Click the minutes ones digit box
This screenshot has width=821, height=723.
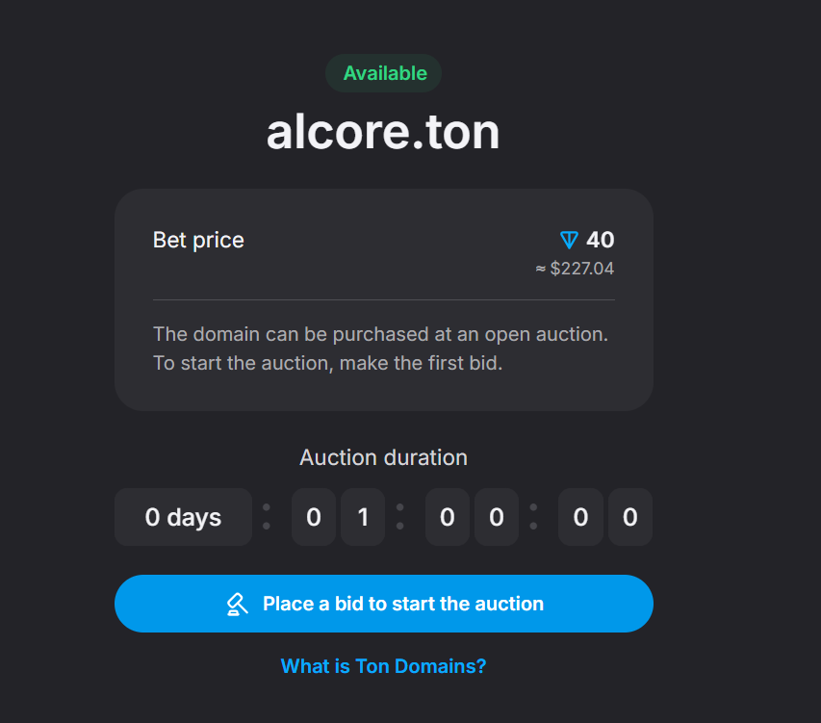pos(497,517)
